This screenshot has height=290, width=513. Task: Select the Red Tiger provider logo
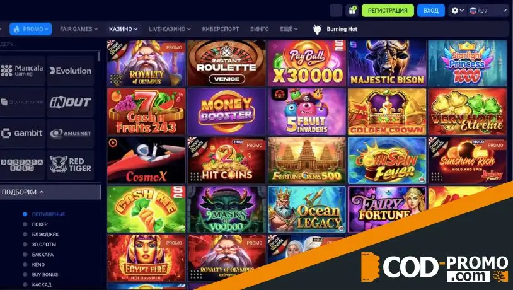[71, 165]
